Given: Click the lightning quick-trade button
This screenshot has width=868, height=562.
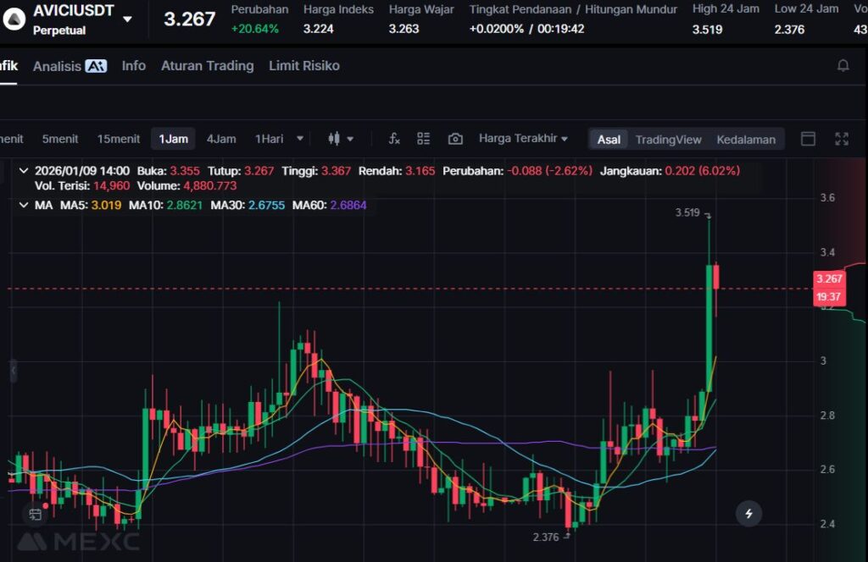Looking at the screenshot, I should click(x=748, y=513).
